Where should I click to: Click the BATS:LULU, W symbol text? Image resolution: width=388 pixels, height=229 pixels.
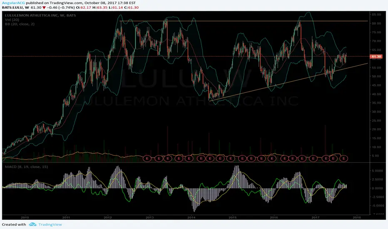[x=15, y=7]
